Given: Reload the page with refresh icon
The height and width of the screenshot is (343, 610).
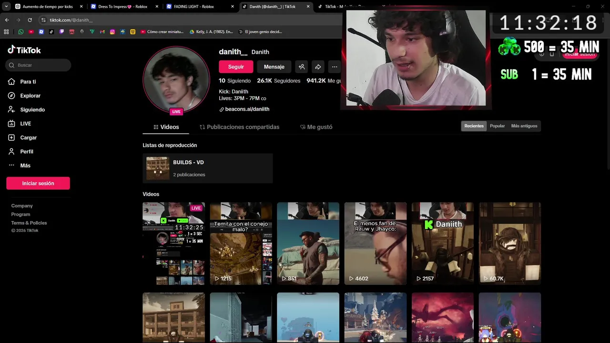Looking at the screenshot, I should pos(30,20).
